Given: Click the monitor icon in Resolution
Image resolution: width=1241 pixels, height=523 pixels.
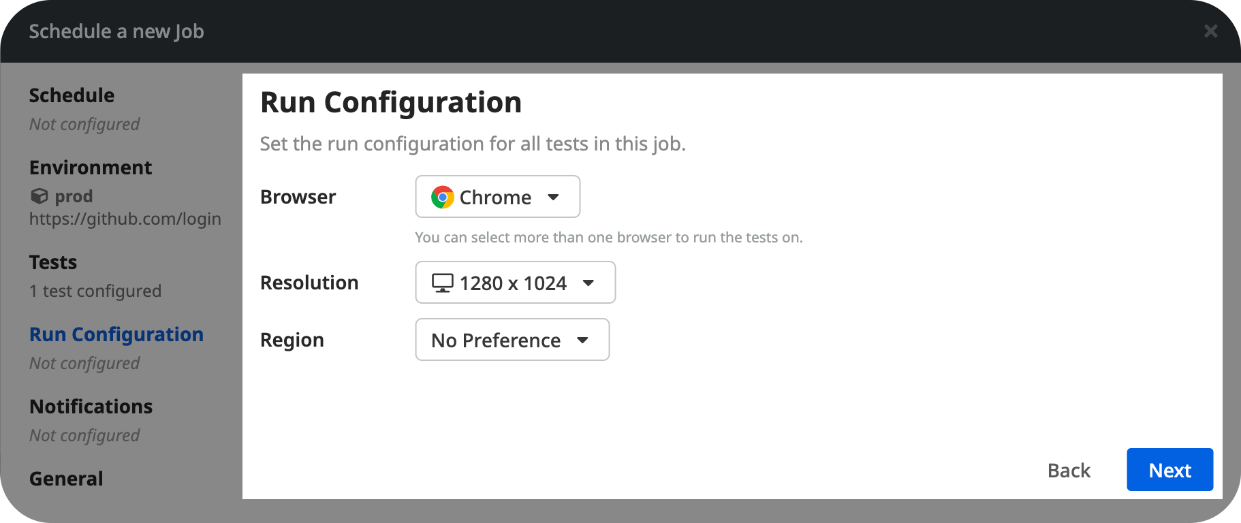Looking at the screenshot, I should pyautogui.click(x=443, y=283).
